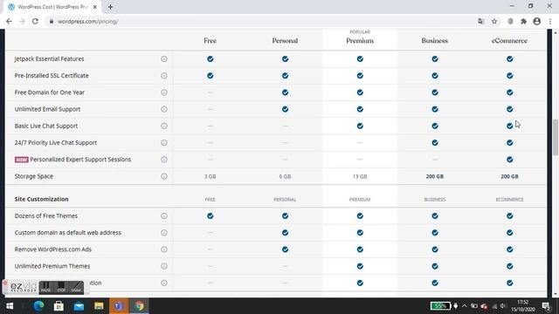Screen dimensions: 559x314
Task: Launch Microsoft Edge from the taskbar
Action: (38, 306)
